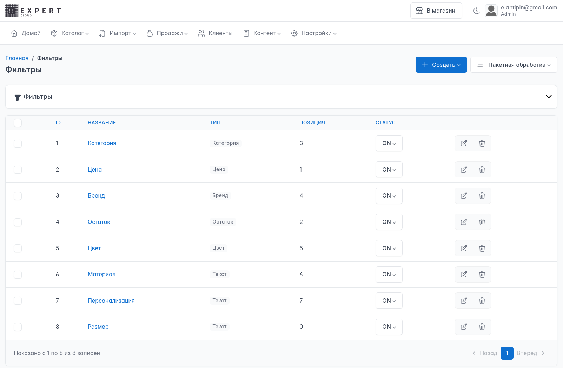Click trash icon in Остаток row
Image resolution: width=563 pixels, height=368 pixels.
pyautogui.click(x=482, y=222)
